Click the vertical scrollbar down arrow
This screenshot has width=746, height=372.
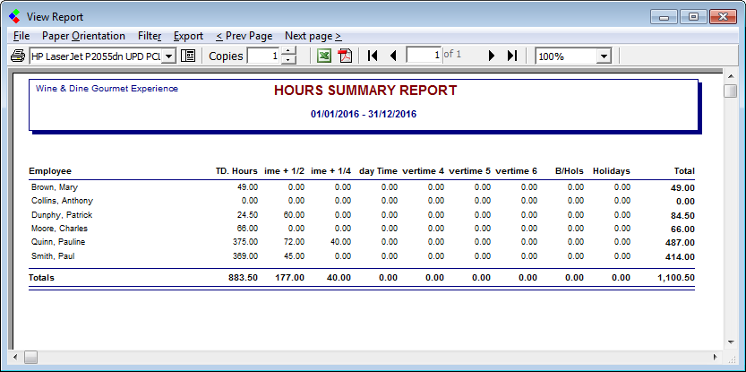[731, 341]
